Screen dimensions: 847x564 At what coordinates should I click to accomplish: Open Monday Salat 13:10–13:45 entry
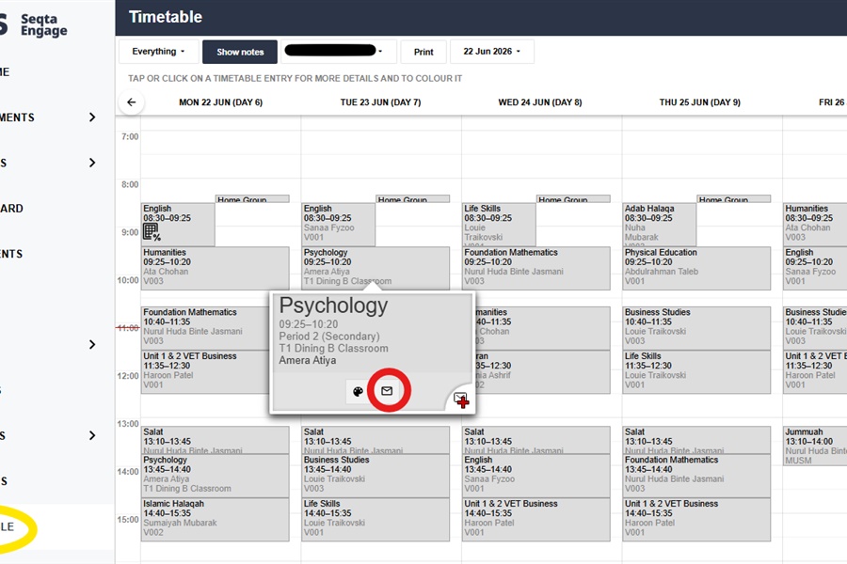(215, 441)
